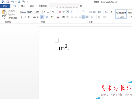Click the Borders grid icon
Image resolution: width=132 pixels, height=99 pixels.
click(105, 17)
